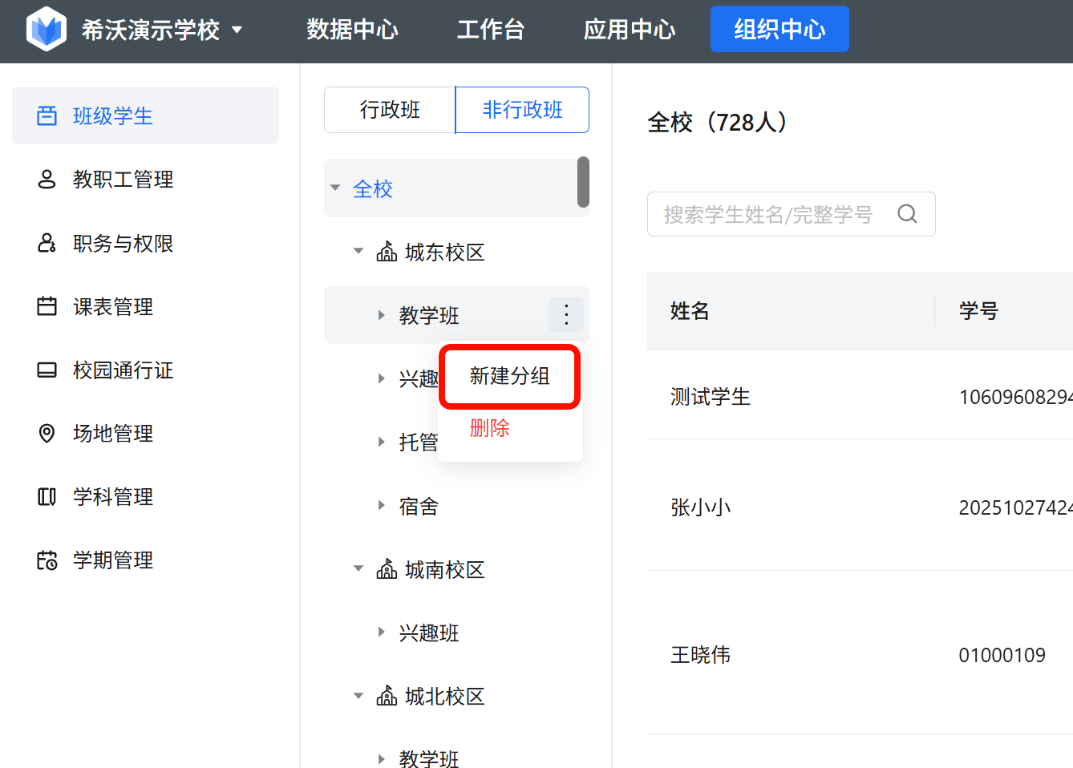Click the Seewo school logo icon
Screen dimensions: 1073x768
tap(47, 30)
